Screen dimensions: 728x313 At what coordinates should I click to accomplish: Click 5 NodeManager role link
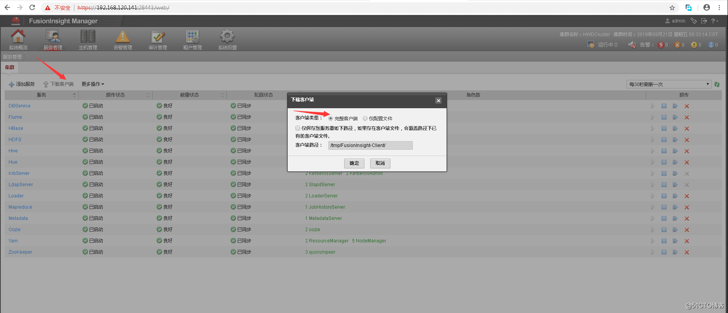[369, 241]
